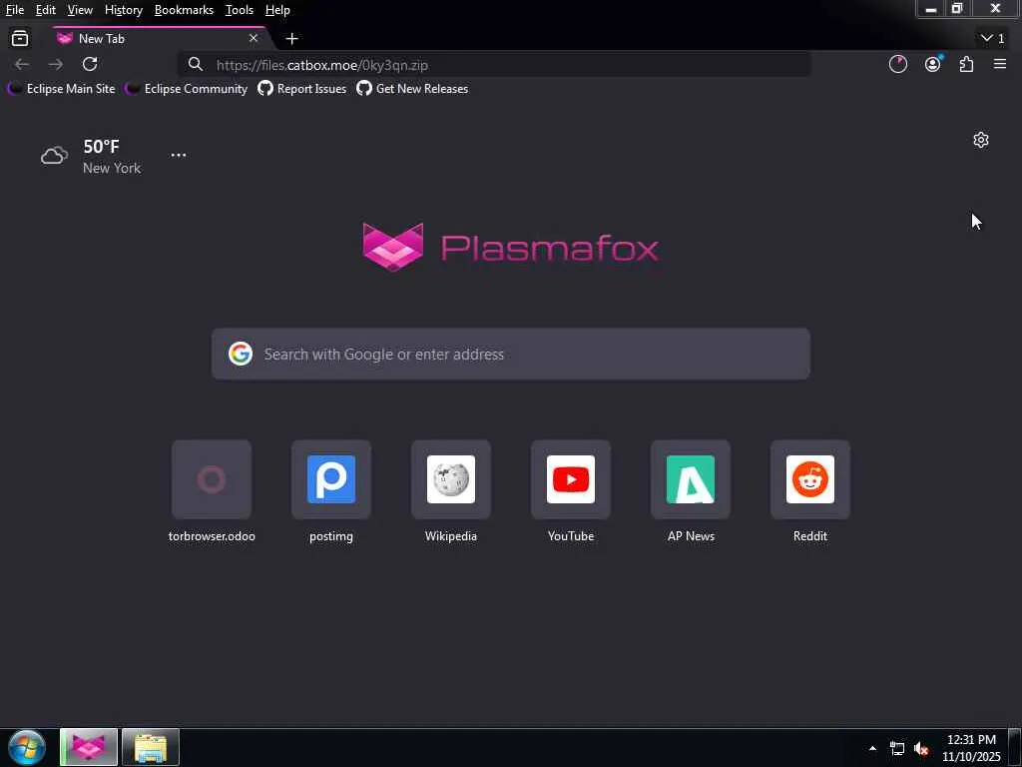Image resolution: width=1022 pixels, height=767 pixels.
Task: Focus the Search with Google box
Action: tap(511, 354)
